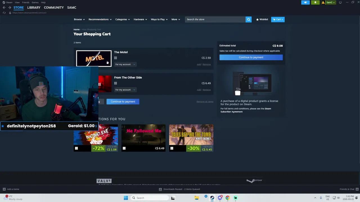Click Continue to payment under Estimated total
This screenshot has height=202, width=360.
coord(251,57)
